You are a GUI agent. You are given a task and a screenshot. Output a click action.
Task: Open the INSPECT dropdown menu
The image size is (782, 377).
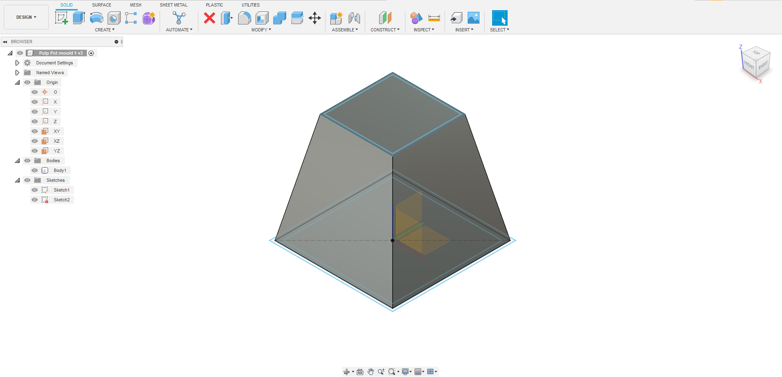point(424,30)
